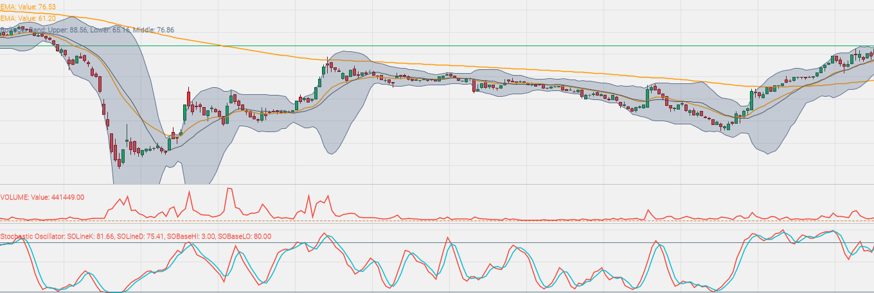Screen dimensions: 874x293
Task: Select the tall red candle after the rebound
Action: (x=188, y=99)
